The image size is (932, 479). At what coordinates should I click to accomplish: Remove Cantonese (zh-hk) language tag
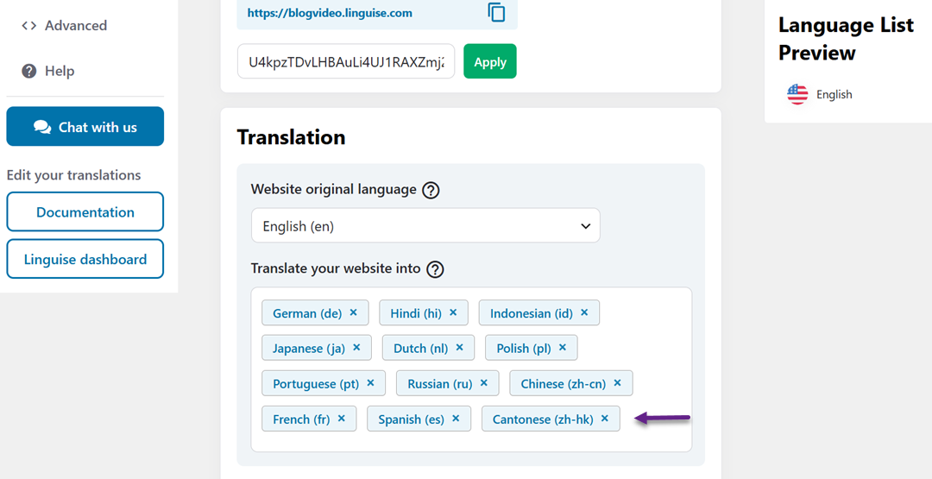pyautogui.click(x=604, y=419)
